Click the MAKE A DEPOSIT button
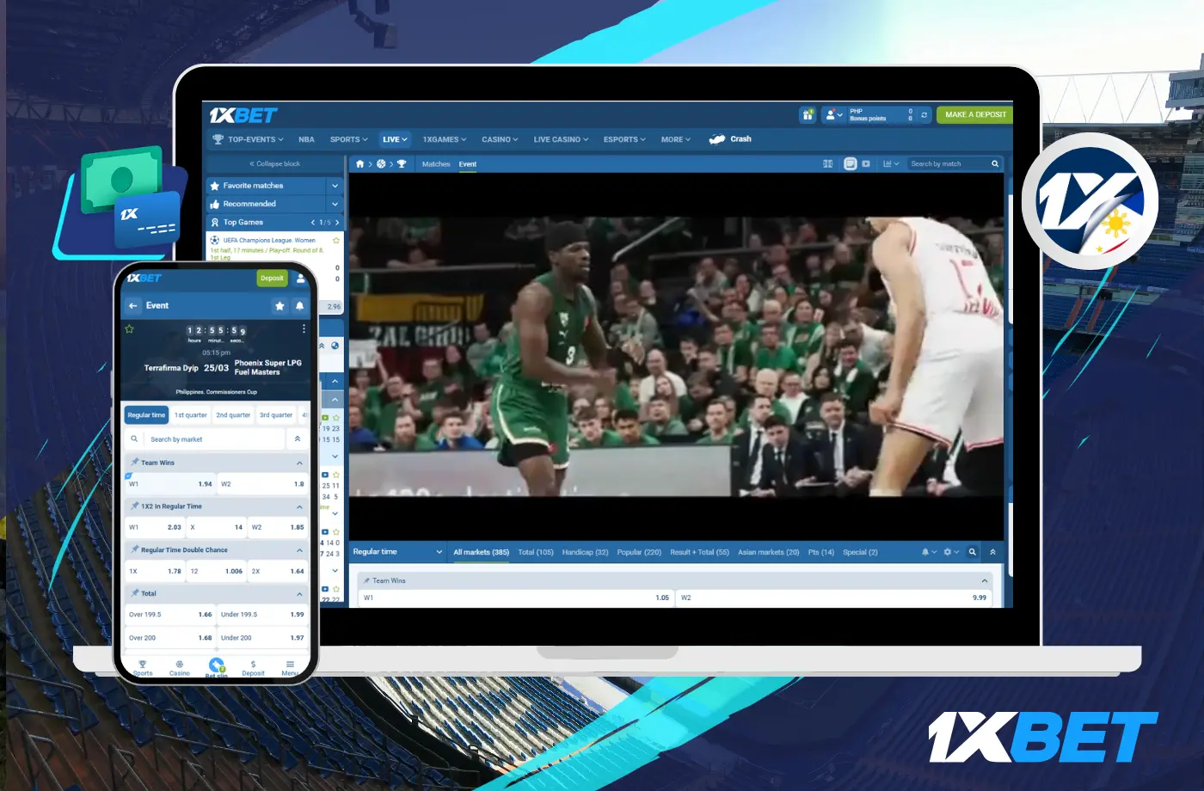 (x=975, y=114)
